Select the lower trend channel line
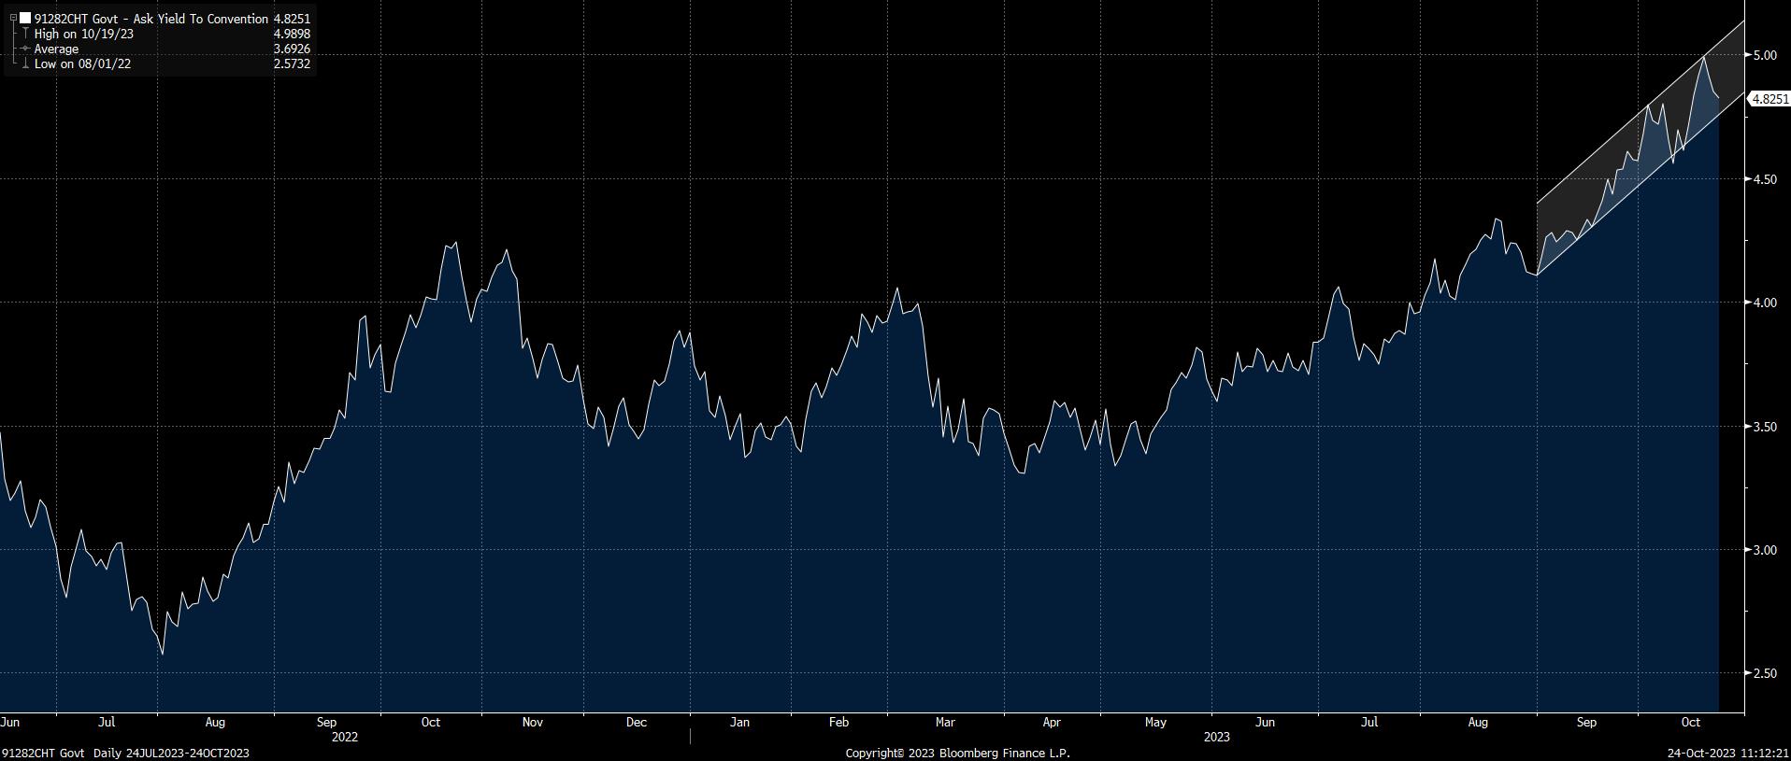This screenshot has height=761, width=1791. (x=1641, y=183)
